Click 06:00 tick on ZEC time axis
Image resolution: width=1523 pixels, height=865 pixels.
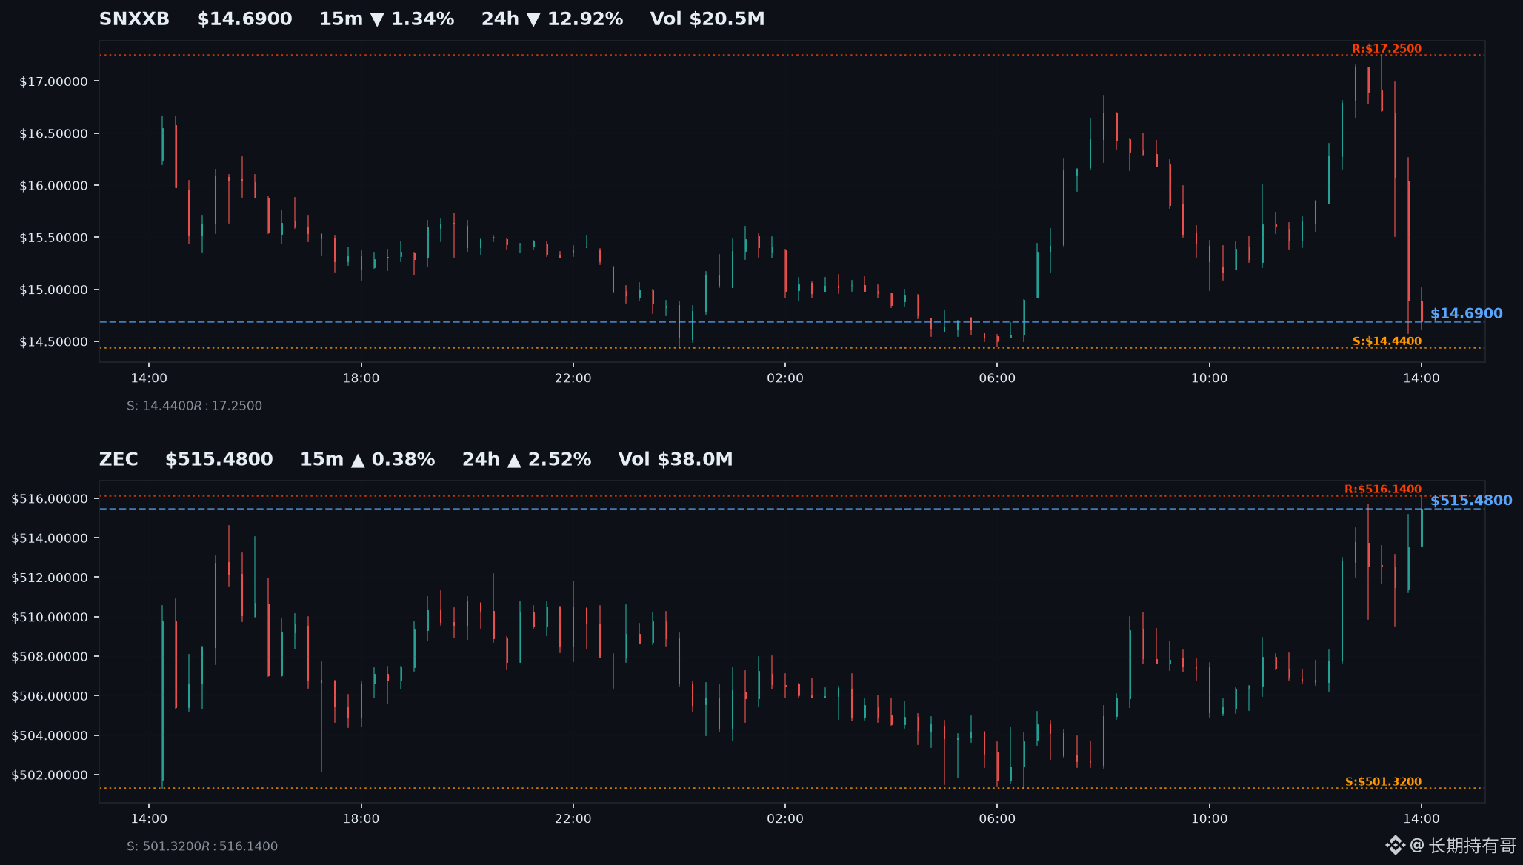997,819
